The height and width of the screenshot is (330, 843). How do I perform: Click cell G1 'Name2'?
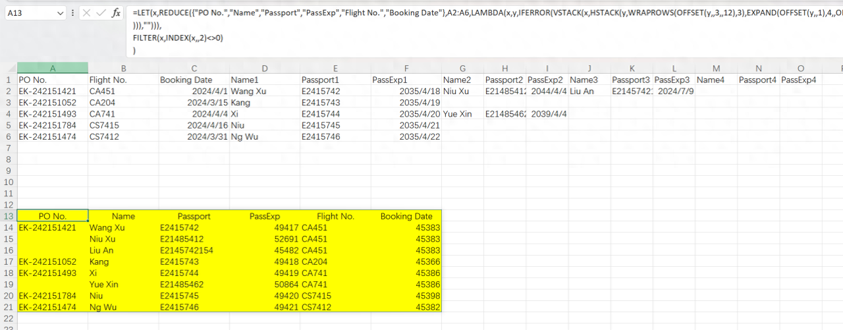tap(462, 80)
